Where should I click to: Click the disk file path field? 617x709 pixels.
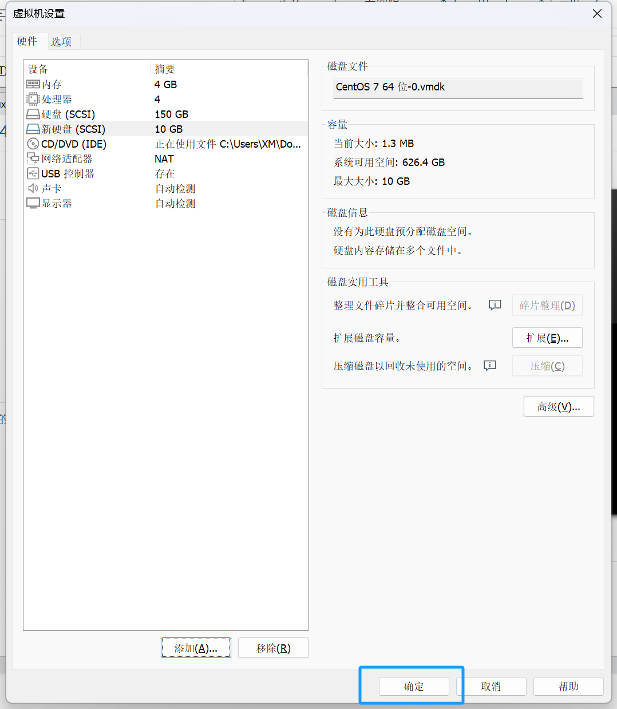coord(458,88)
